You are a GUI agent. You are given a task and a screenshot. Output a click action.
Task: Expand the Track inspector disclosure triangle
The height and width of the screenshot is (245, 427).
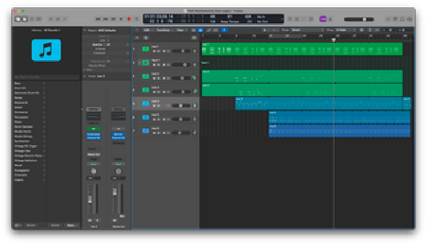click(x=84, y=76)
